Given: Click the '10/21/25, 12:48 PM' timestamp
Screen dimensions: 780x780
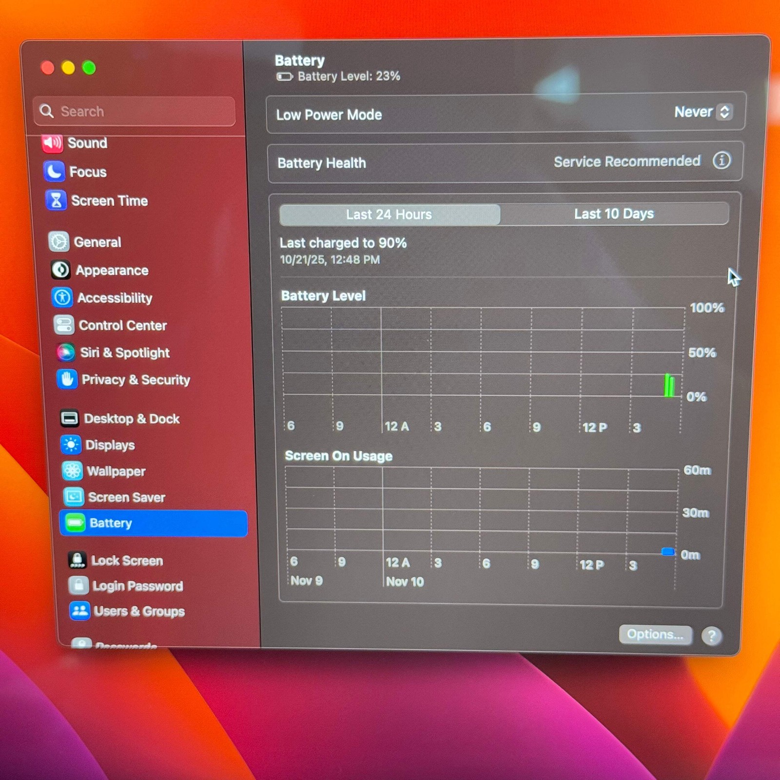Looking at the screenshot, I should [330, 260].
